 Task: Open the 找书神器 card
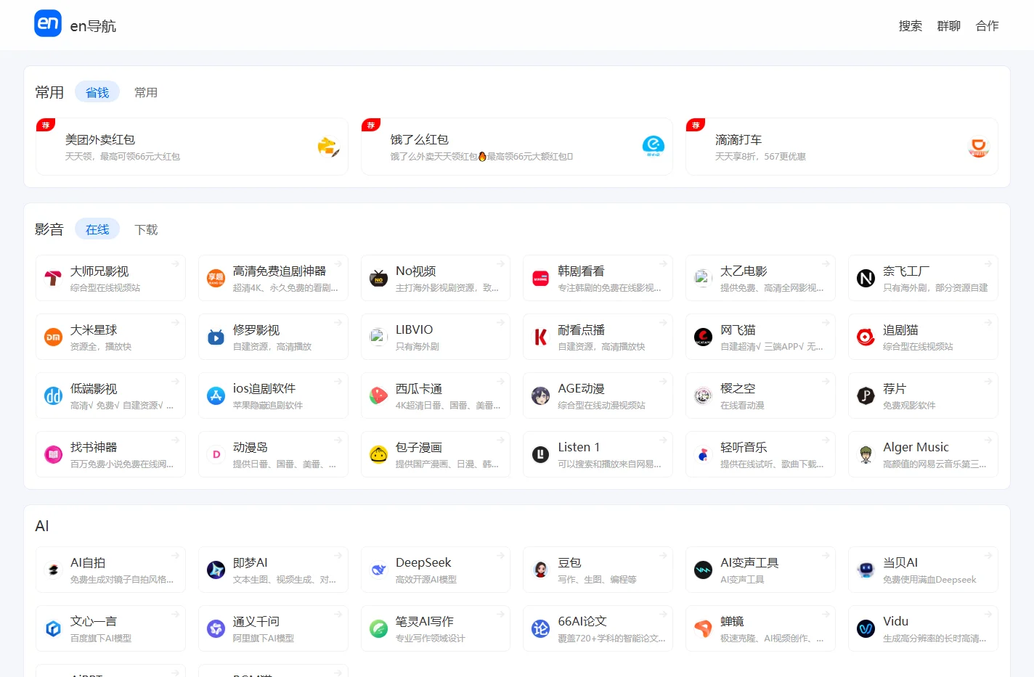110,454
